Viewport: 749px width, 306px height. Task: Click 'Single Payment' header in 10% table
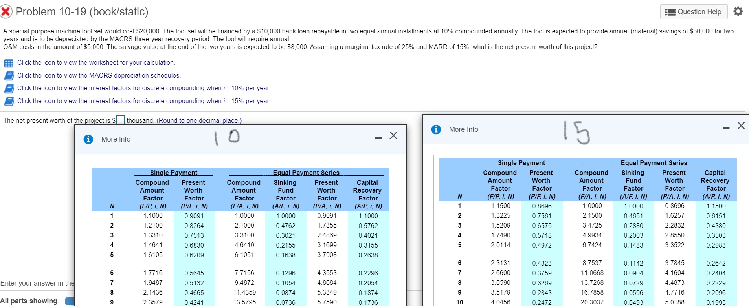[x=174, y=173]
